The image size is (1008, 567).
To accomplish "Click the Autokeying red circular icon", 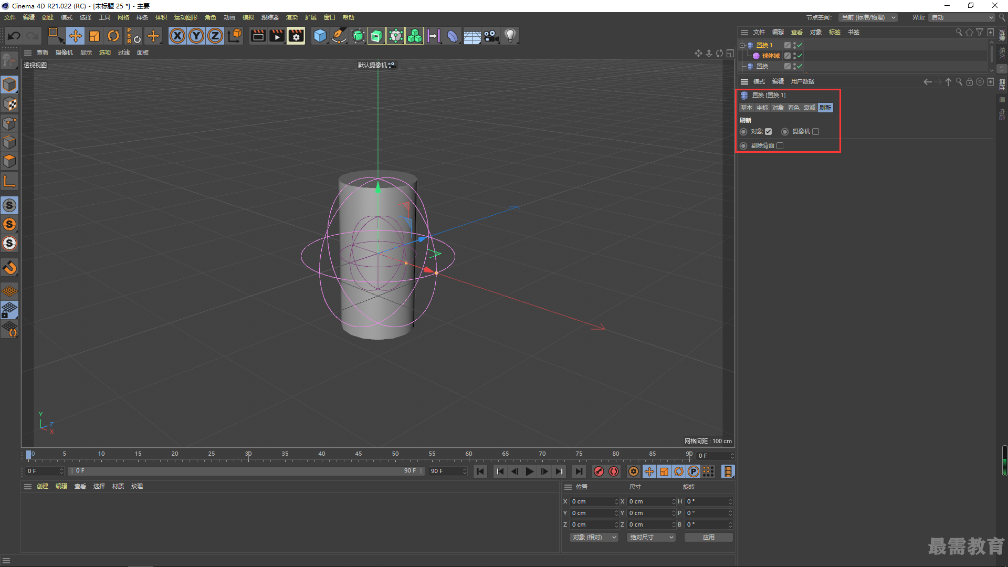I will pyautogui.click(x=614, y=471).
